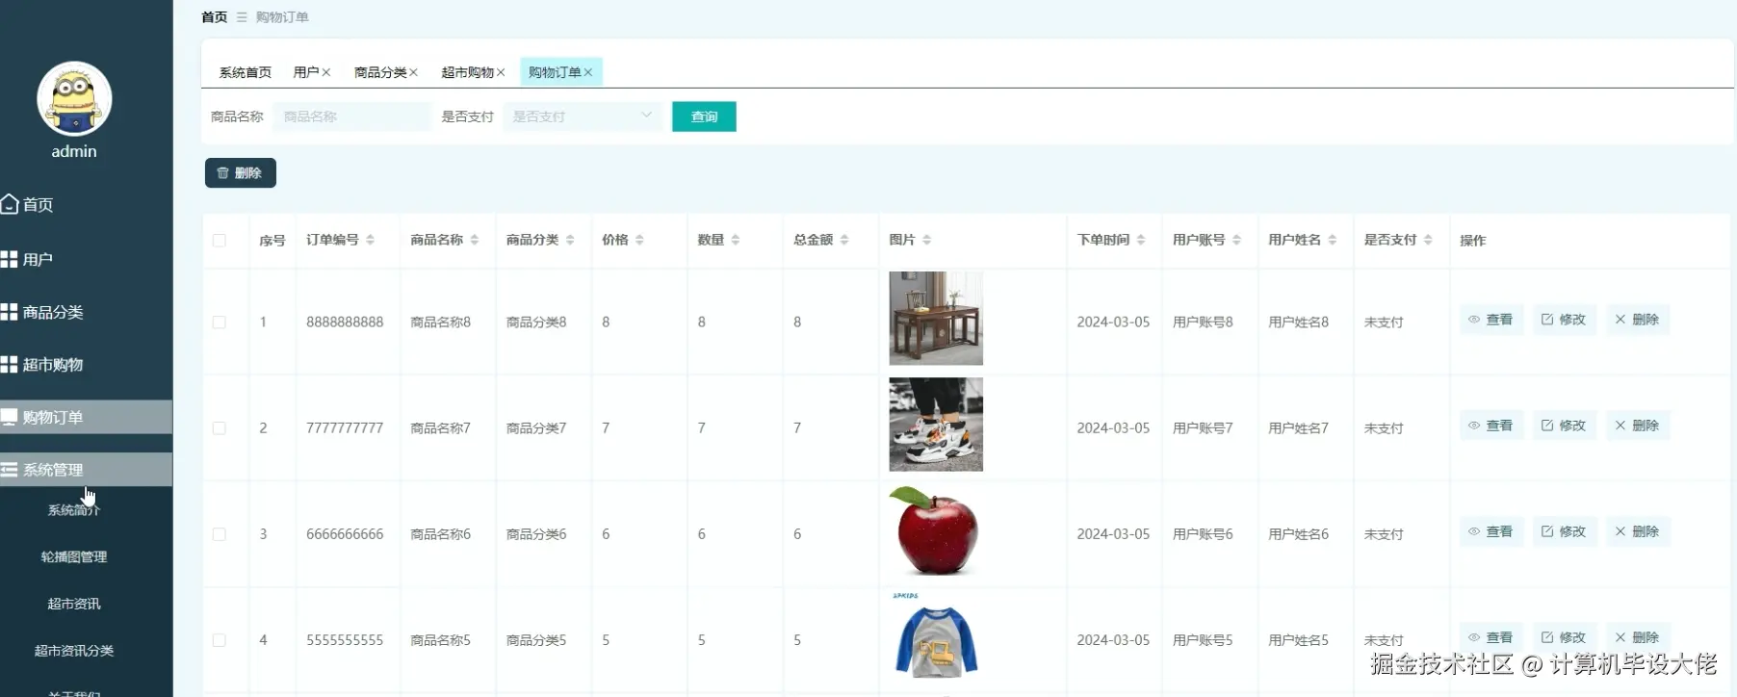Open the sneakers product thumbnail
Screen dimensions: 1737x697
click(936, 425)
